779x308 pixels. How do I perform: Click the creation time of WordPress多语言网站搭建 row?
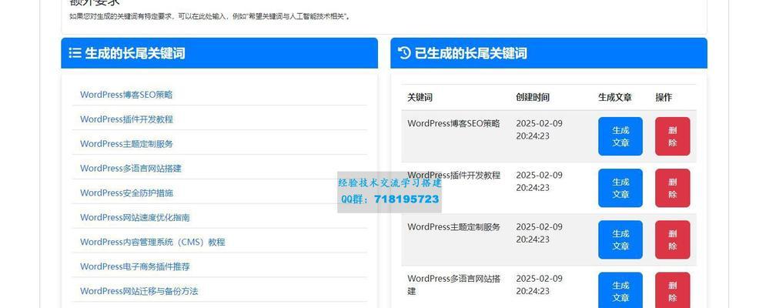point(539,285)
